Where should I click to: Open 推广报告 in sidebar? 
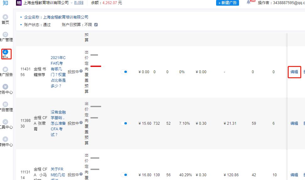[6, 72]
